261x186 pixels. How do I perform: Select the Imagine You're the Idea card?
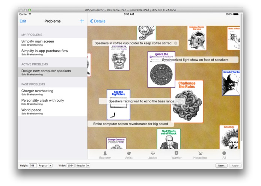(x=197, y=38)
